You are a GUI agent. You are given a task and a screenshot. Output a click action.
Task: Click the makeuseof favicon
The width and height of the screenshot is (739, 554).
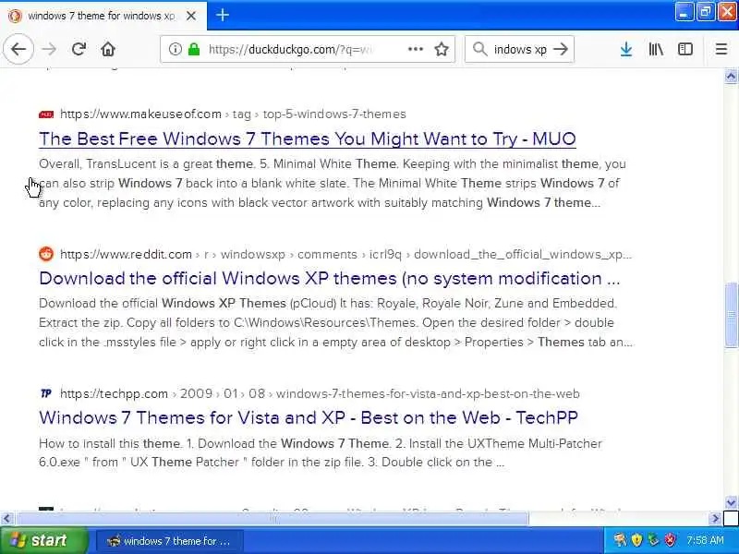[46, 114]
